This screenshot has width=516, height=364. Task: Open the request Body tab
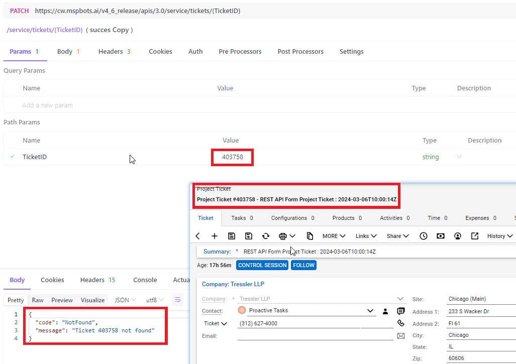(68, 51)
